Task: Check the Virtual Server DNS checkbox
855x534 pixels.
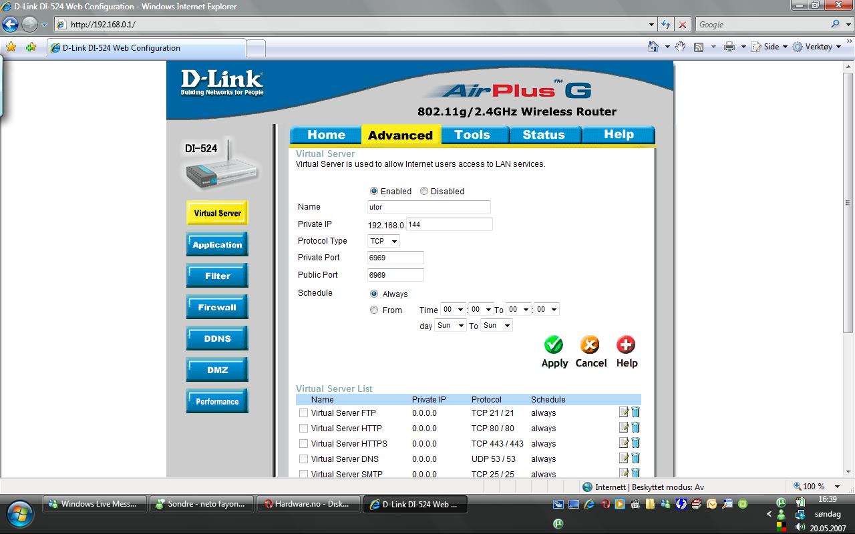Action: pyautogui.click(x=304, y=459)
